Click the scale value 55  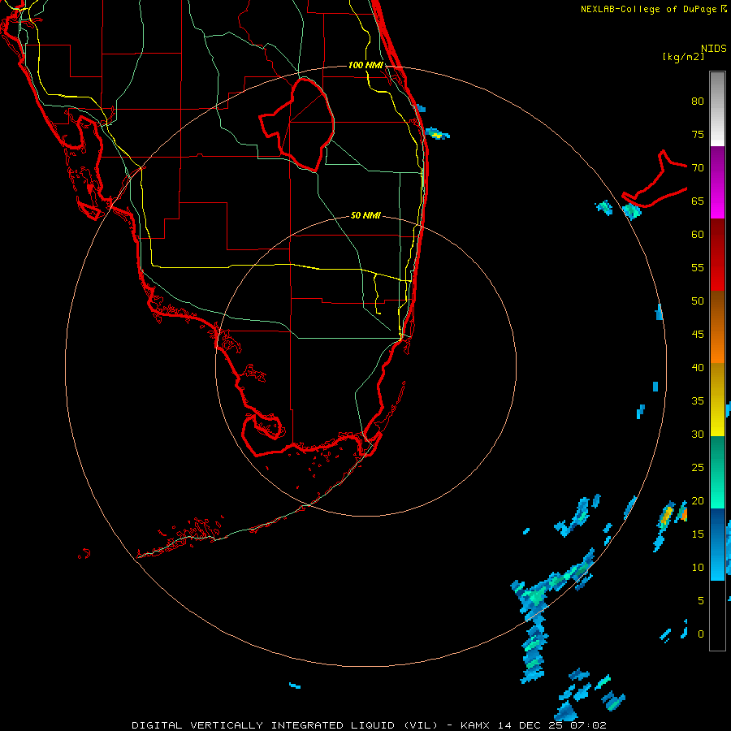click(698, 267)
